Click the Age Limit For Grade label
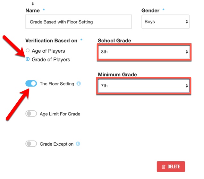 click(x=60, y=114)
